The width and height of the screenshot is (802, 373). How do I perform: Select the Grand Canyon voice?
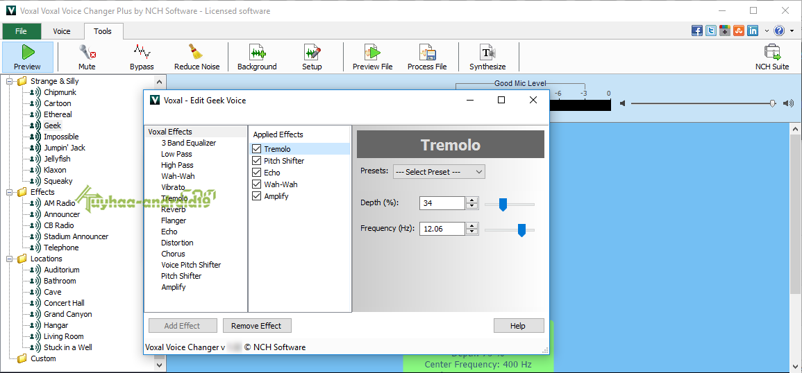(67, 314)
